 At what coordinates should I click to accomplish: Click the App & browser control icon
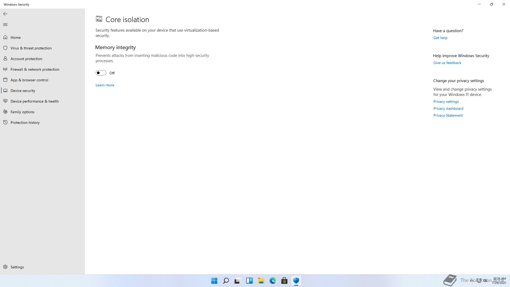pos(5,80)
